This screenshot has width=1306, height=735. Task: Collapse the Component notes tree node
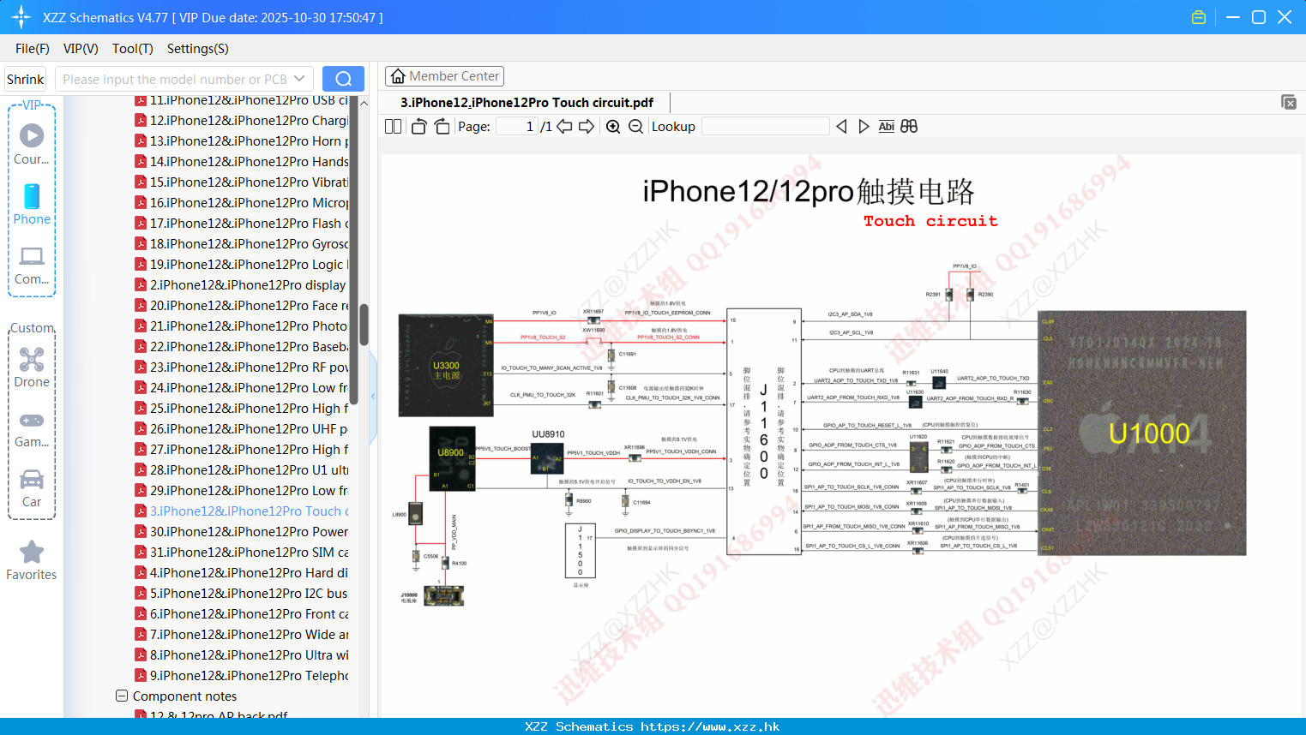point(122,696)
